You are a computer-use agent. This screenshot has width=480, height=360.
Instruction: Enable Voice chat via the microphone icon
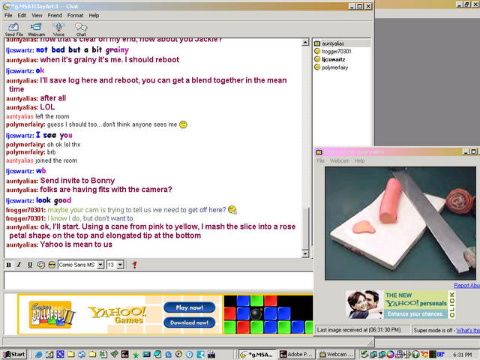point(58,29)
